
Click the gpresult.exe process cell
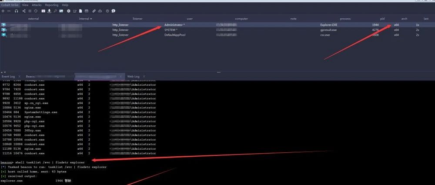328,30
